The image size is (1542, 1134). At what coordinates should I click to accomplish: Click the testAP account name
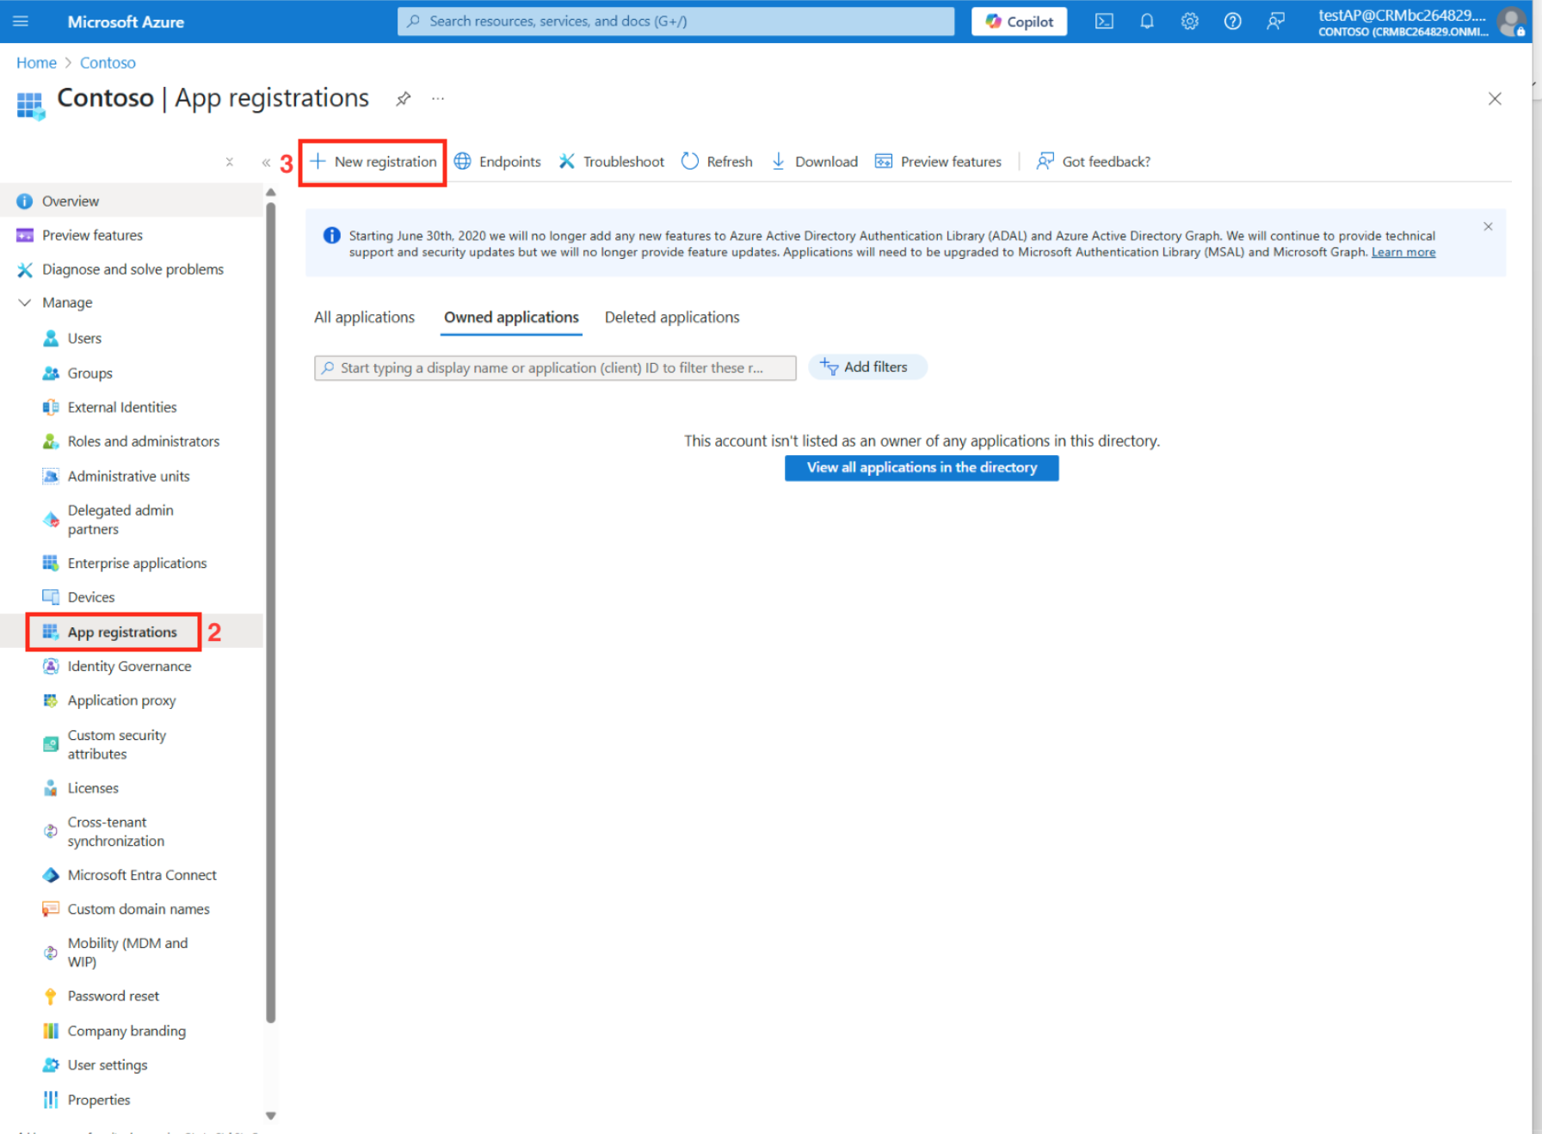pos(1402,15)
